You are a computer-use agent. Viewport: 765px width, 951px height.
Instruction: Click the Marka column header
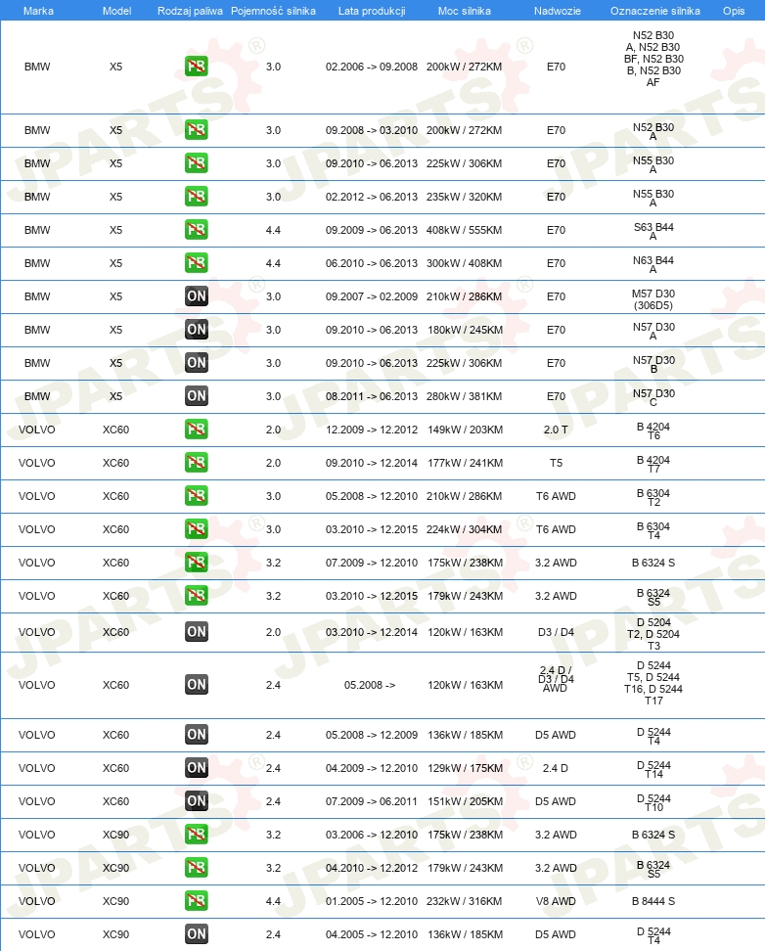38,11
